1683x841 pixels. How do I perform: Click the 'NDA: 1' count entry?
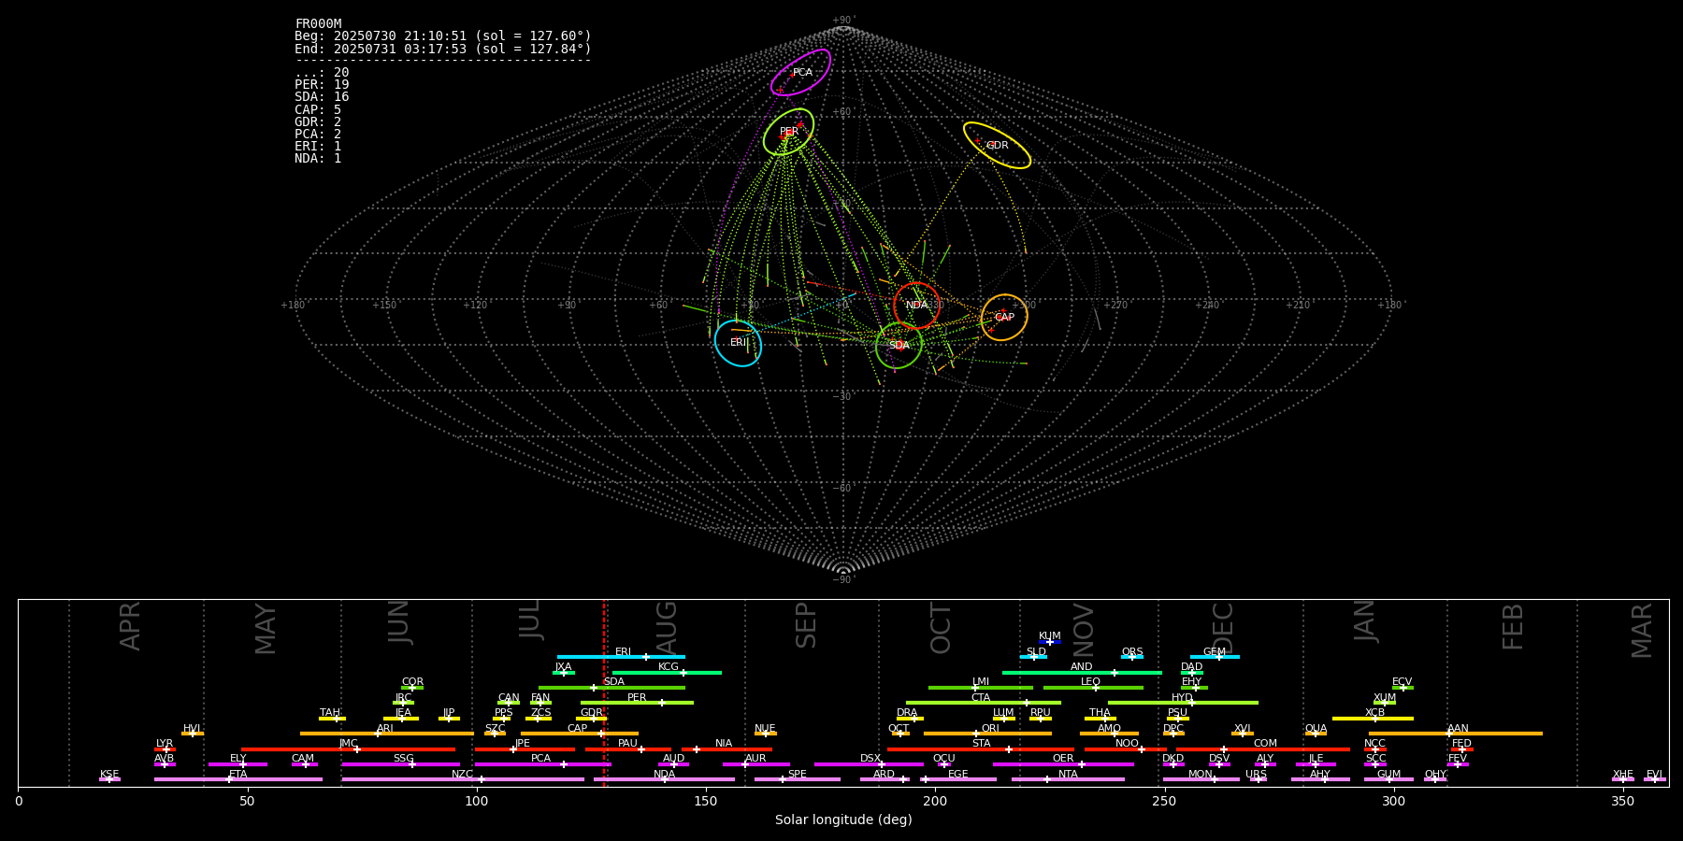[318, 159]
